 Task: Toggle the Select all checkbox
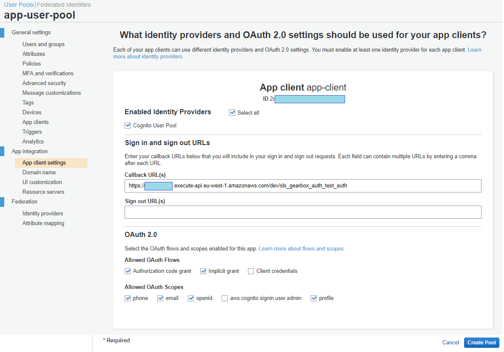(232, 113)
